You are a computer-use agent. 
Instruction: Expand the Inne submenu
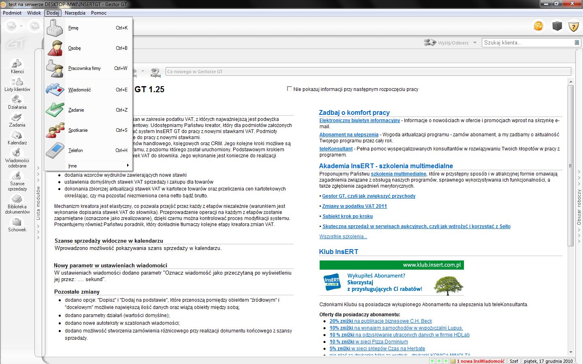point(88,166)
